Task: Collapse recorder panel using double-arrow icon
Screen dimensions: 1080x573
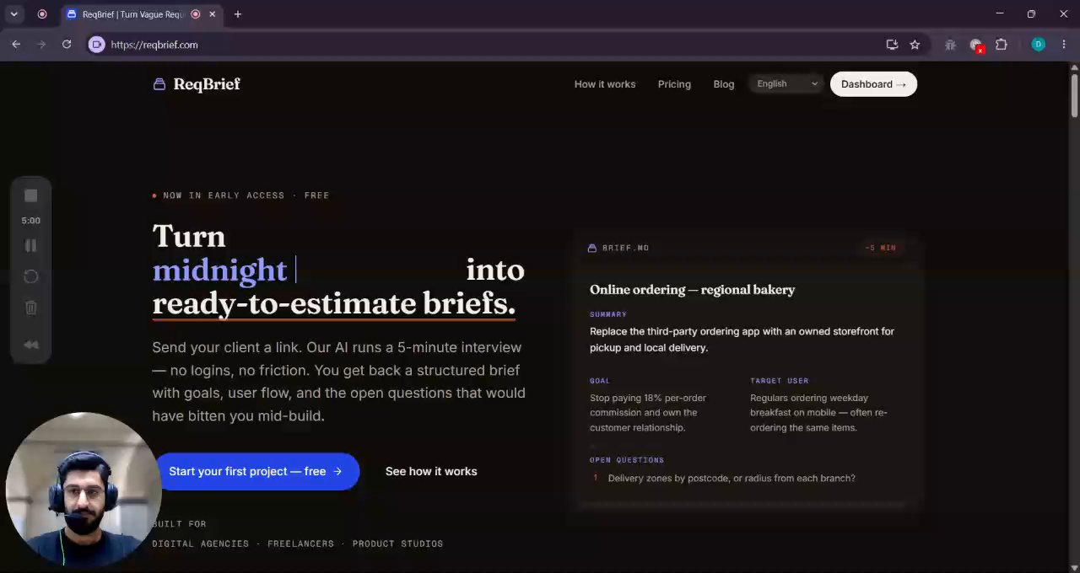Action: tap(30, 344)
